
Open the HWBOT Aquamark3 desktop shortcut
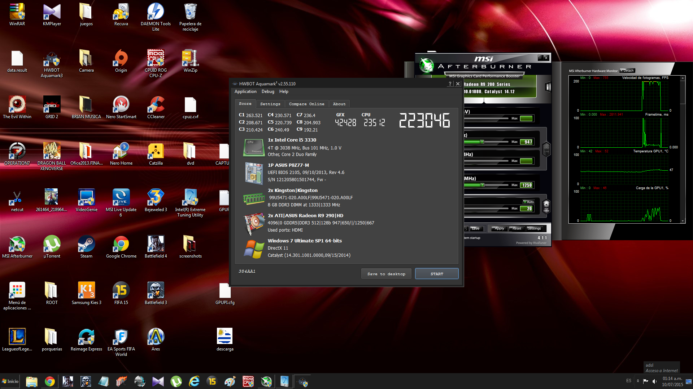pos(52,64)
